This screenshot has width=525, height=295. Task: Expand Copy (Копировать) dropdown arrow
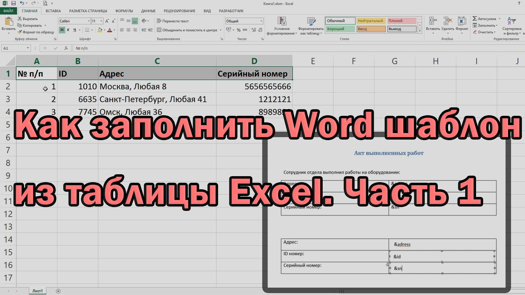(45, 25)
